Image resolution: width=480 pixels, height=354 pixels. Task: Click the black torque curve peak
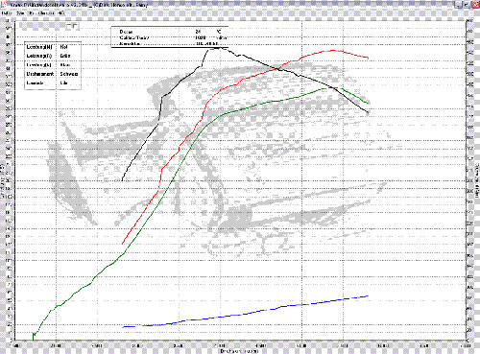pyautogui.click(x=219, y=48)
